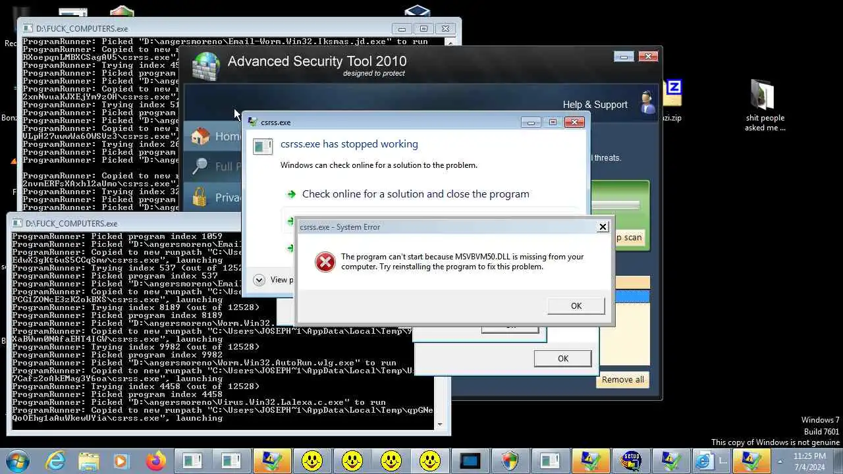Click csrss.exe dialog title bar icon

252,122
